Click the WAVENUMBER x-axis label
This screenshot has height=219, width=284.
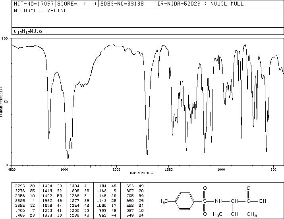[x=142, y=173]
